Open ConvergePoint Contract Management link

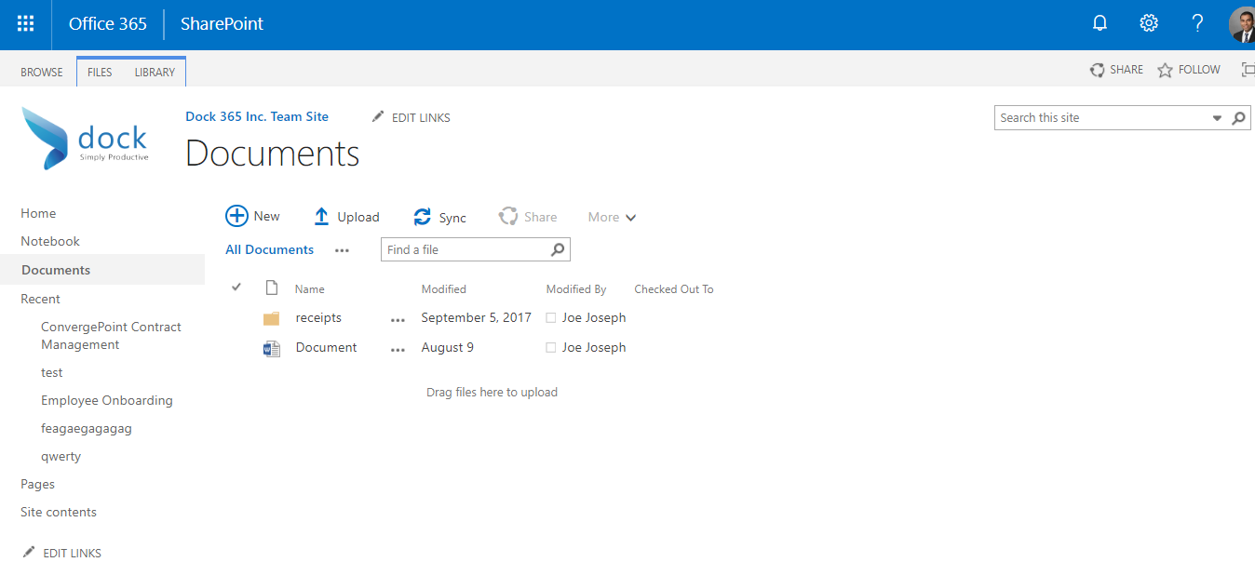point(111,336)
